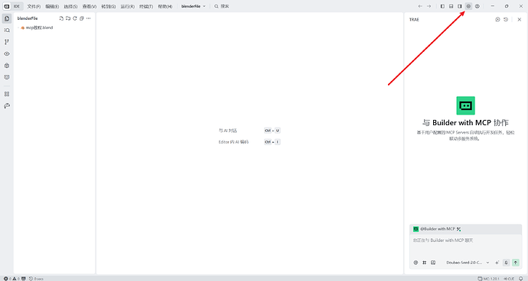
Task: Click the TRAE panel title
Action: (x=414, y=20)
